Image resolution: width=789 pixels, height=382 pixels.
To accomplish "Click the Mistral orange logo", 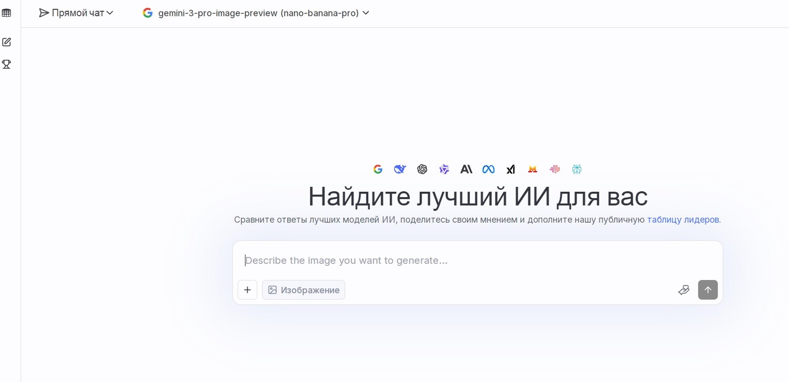I will tap(532, 169).
